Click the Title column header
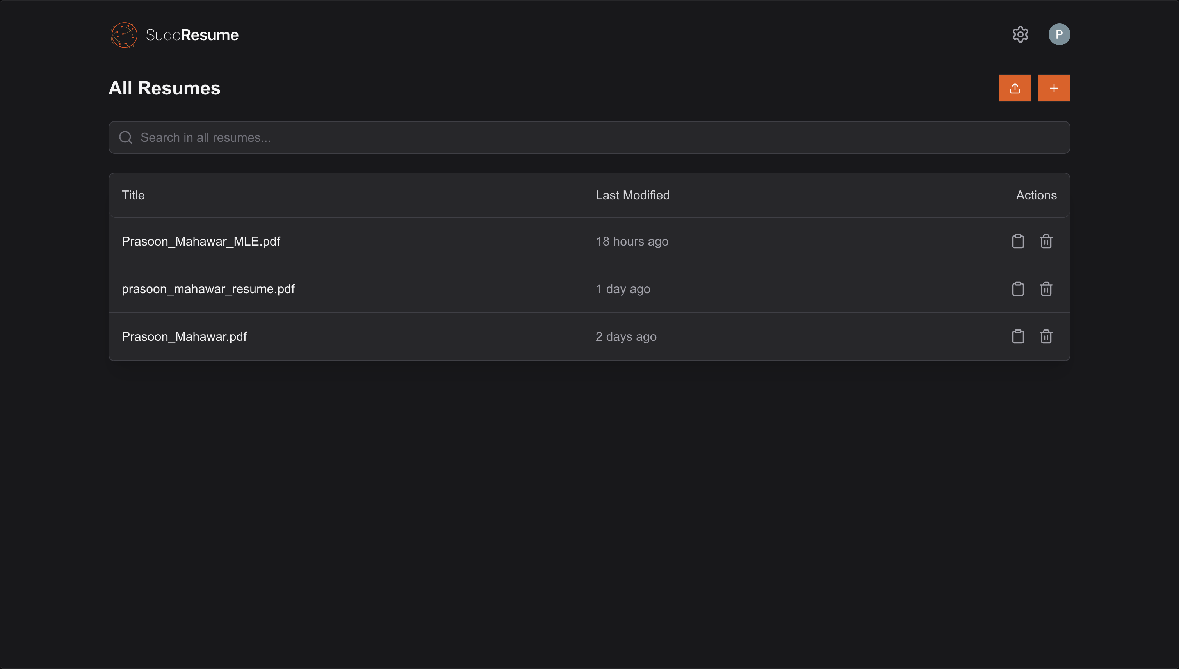Image resolution: width=1179 pixels, height=669 pixels. (x=133, y=195)
